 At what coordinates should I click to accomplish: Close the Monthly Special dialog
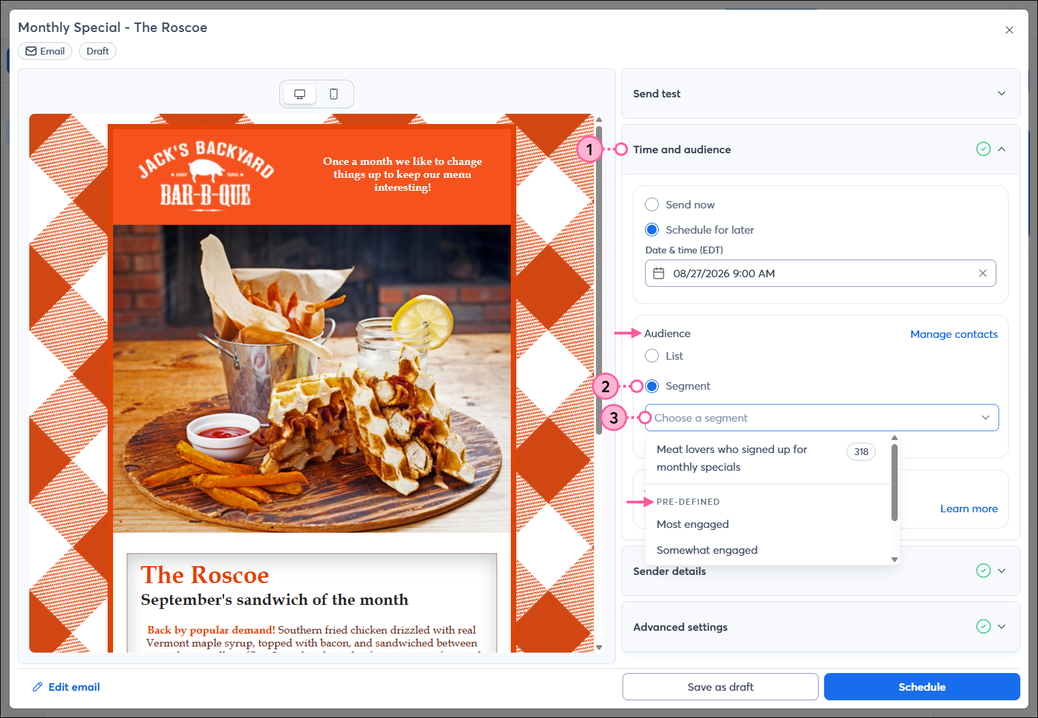pyautogui.click(x=1009, y=30)
